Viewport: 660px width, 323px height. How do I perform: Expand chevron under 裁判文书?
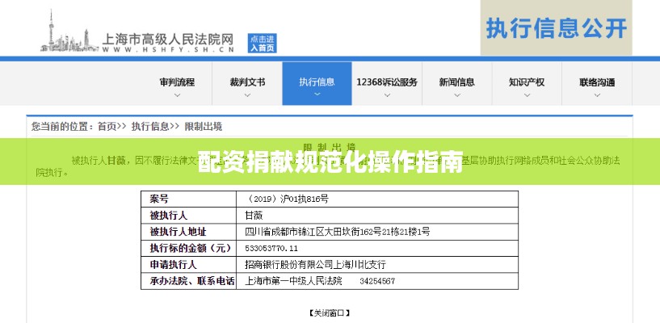(x=247, y=95)
